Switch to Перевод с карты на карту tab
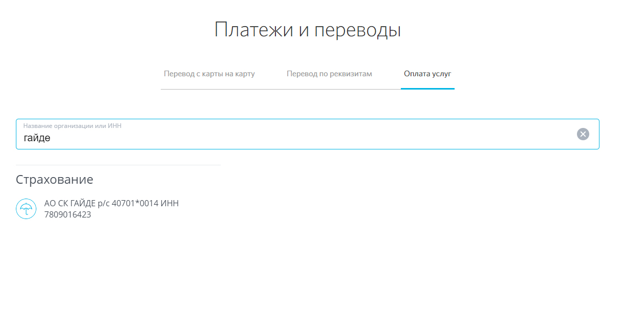This screenshot has width=622, height=326. click(x=209, y=74)
